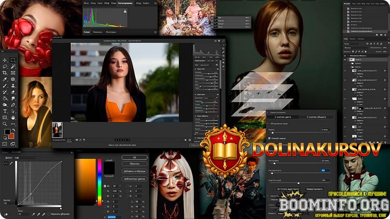Confirm color picker with OK button
The width and height of the screenshot is (390, 219).
coord(134,157)
